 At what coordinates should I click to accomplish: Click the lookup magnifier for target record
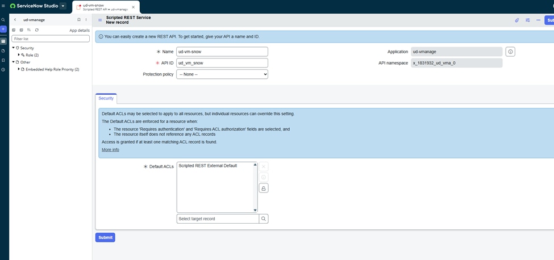tap(264, 219)
